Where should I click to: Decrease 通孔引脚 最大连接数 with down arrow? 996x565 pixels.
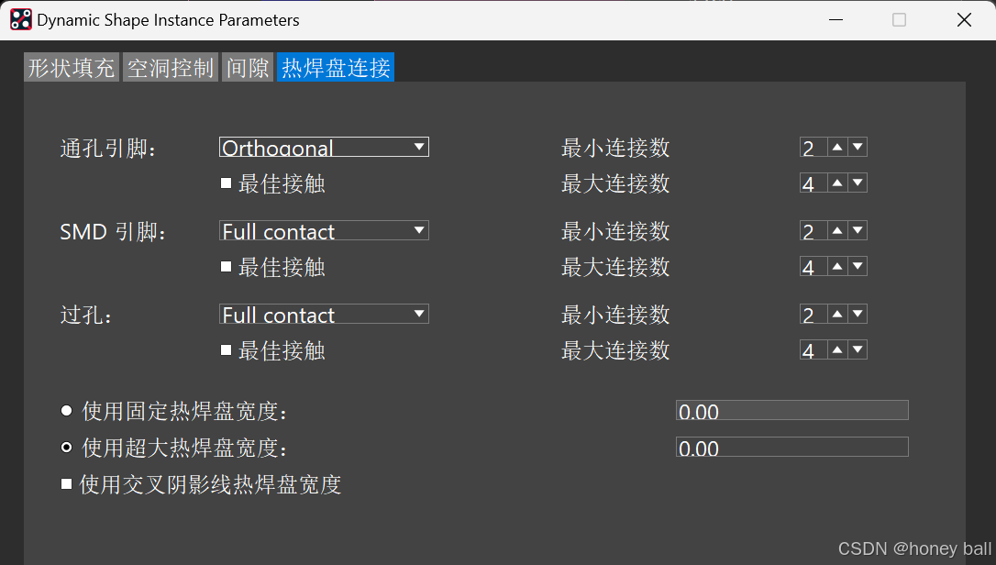(858, 183)
